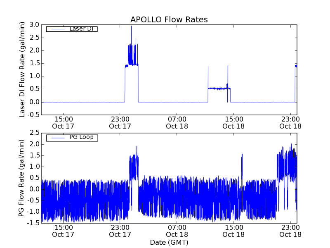
Task: Click the 0.0 tick on the bottom y-axis
Action: pyautogui.click(x=34, y=189)
